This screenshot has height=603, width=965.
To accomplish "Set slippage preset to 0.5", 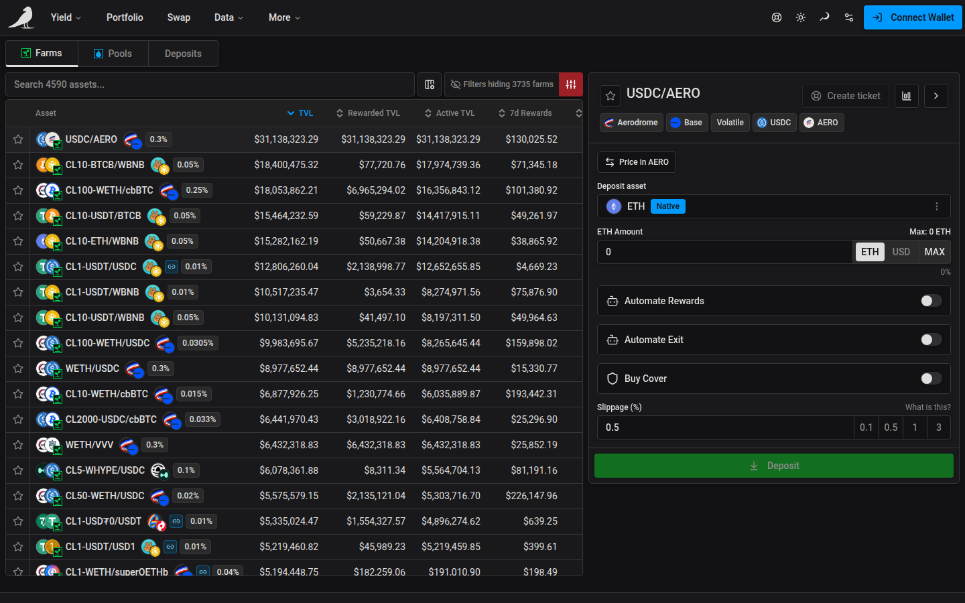I will pyautogui.click(x=891, y=427).
